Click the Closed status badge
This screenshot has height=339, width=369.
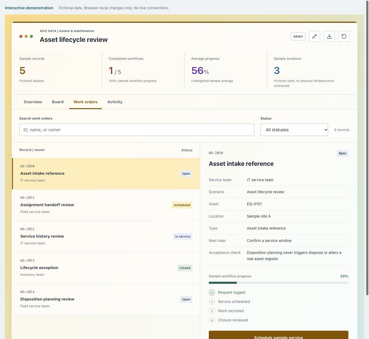click(185, 268)
